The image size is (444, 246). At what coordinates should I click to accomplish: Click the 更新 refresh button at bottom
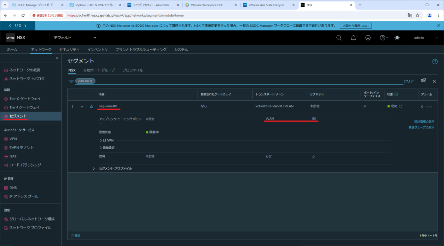(x=75, y=236)
